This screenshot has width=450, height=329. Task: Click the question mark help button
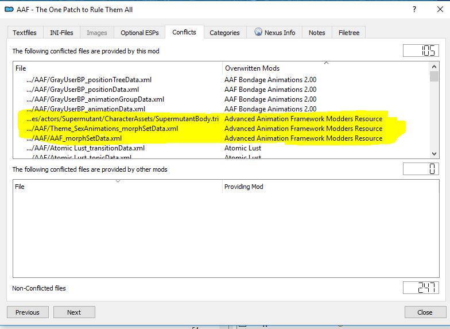point(414,9)
